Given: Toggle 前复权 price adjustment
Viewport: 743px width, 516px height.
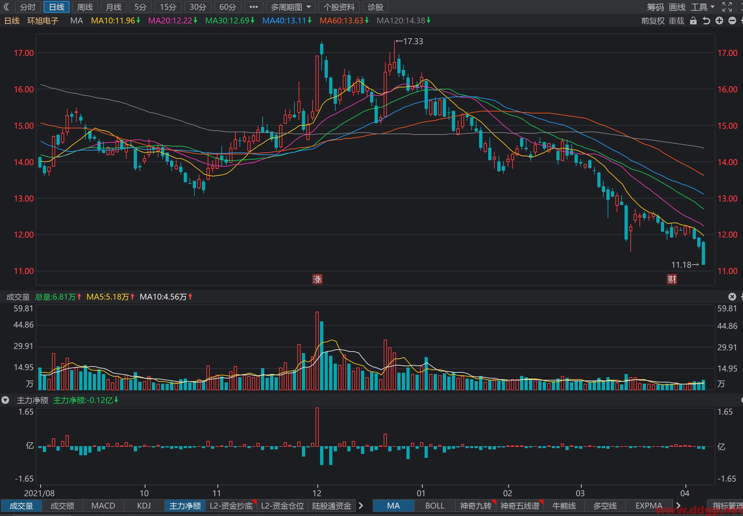Looking at the screenshot, I should pos(653,21).
